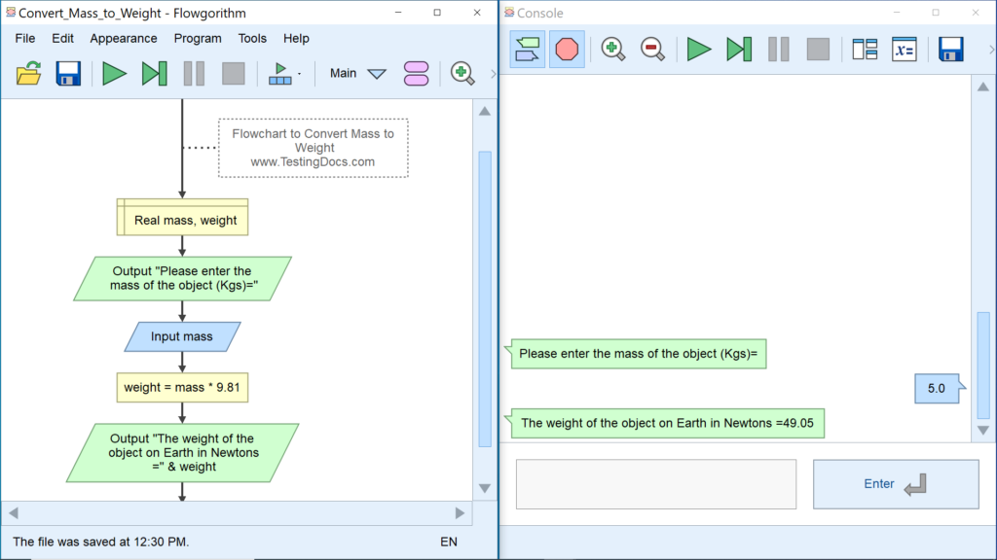Open the Variable Watch window icon
The image size is (997, 560).
coord(905,49)
